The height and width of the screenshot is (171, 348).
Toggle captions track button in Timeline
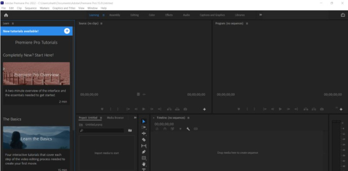click(195, 129)
